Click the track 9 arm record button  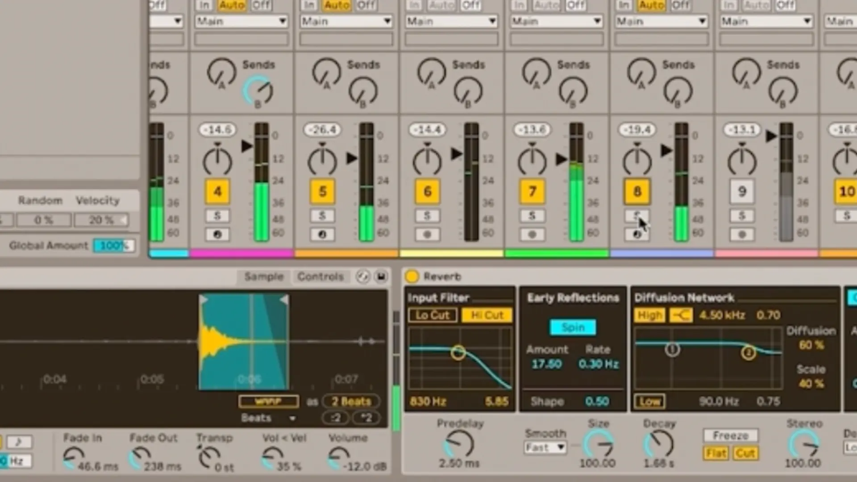tap(742, 234)
